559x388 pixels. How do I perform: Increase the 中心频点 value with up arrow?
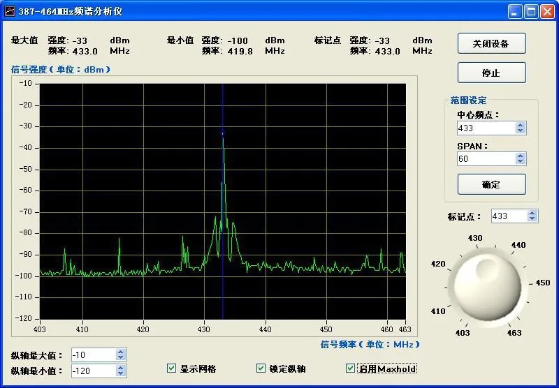click(x=521, y=125)
